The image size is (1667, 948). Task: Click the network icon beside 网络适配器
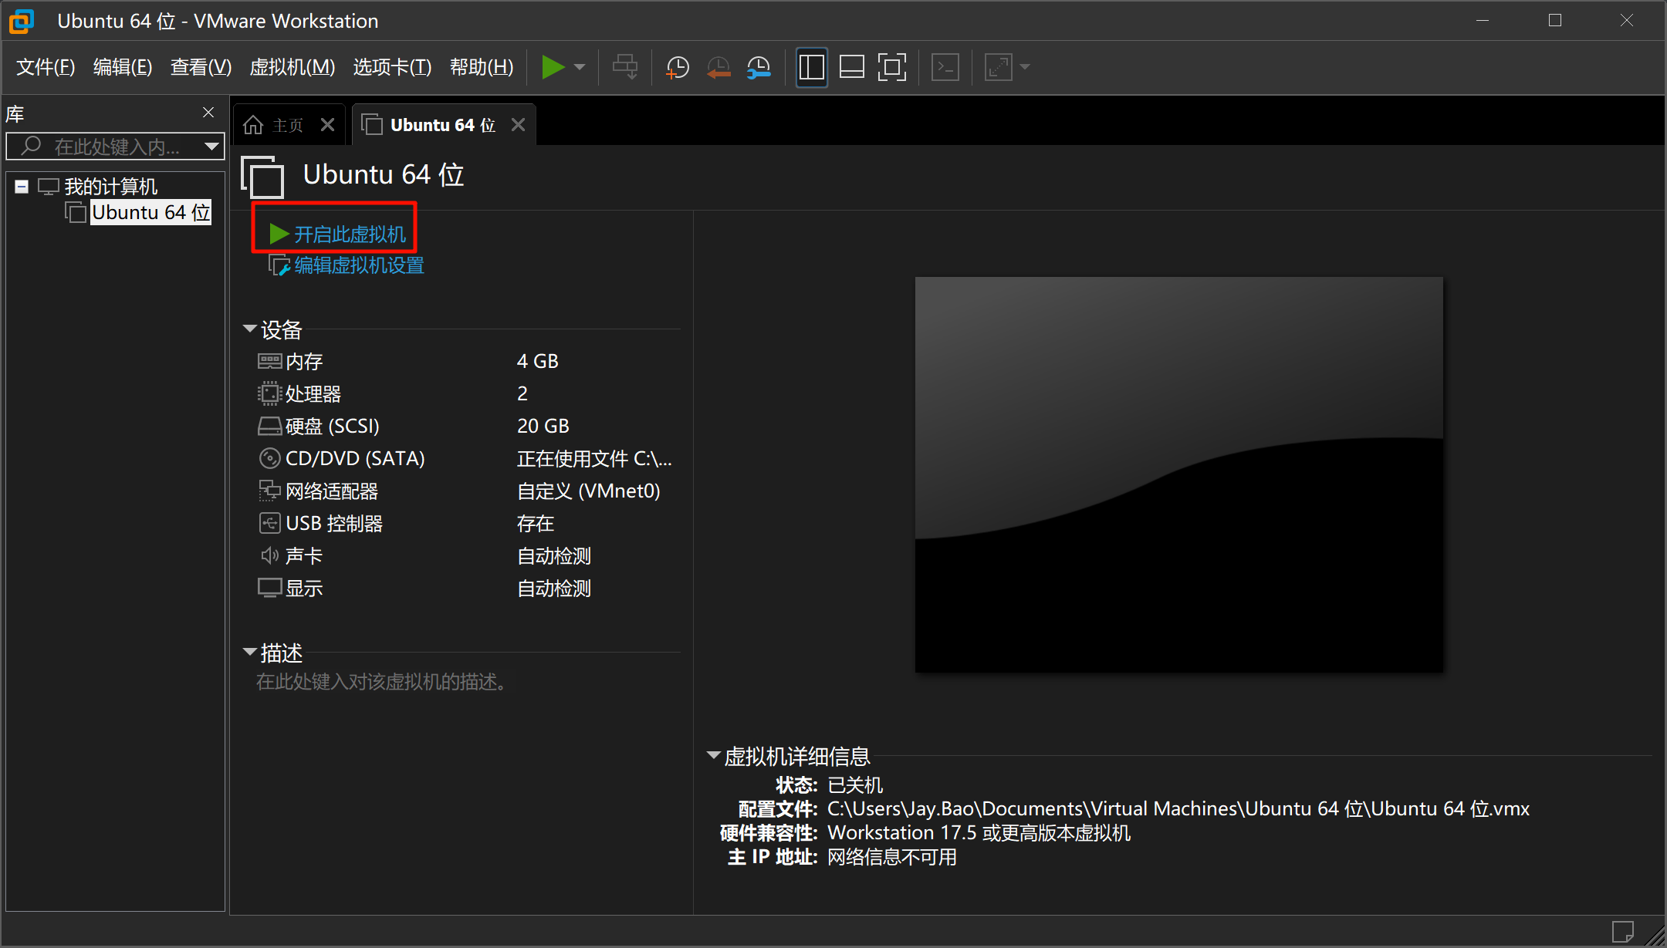pos(269,491)
